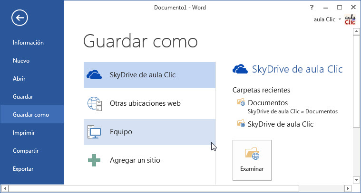Select Guardar in the left sidebar
Viewport: 361px width, 193px height.
point(23,97)
